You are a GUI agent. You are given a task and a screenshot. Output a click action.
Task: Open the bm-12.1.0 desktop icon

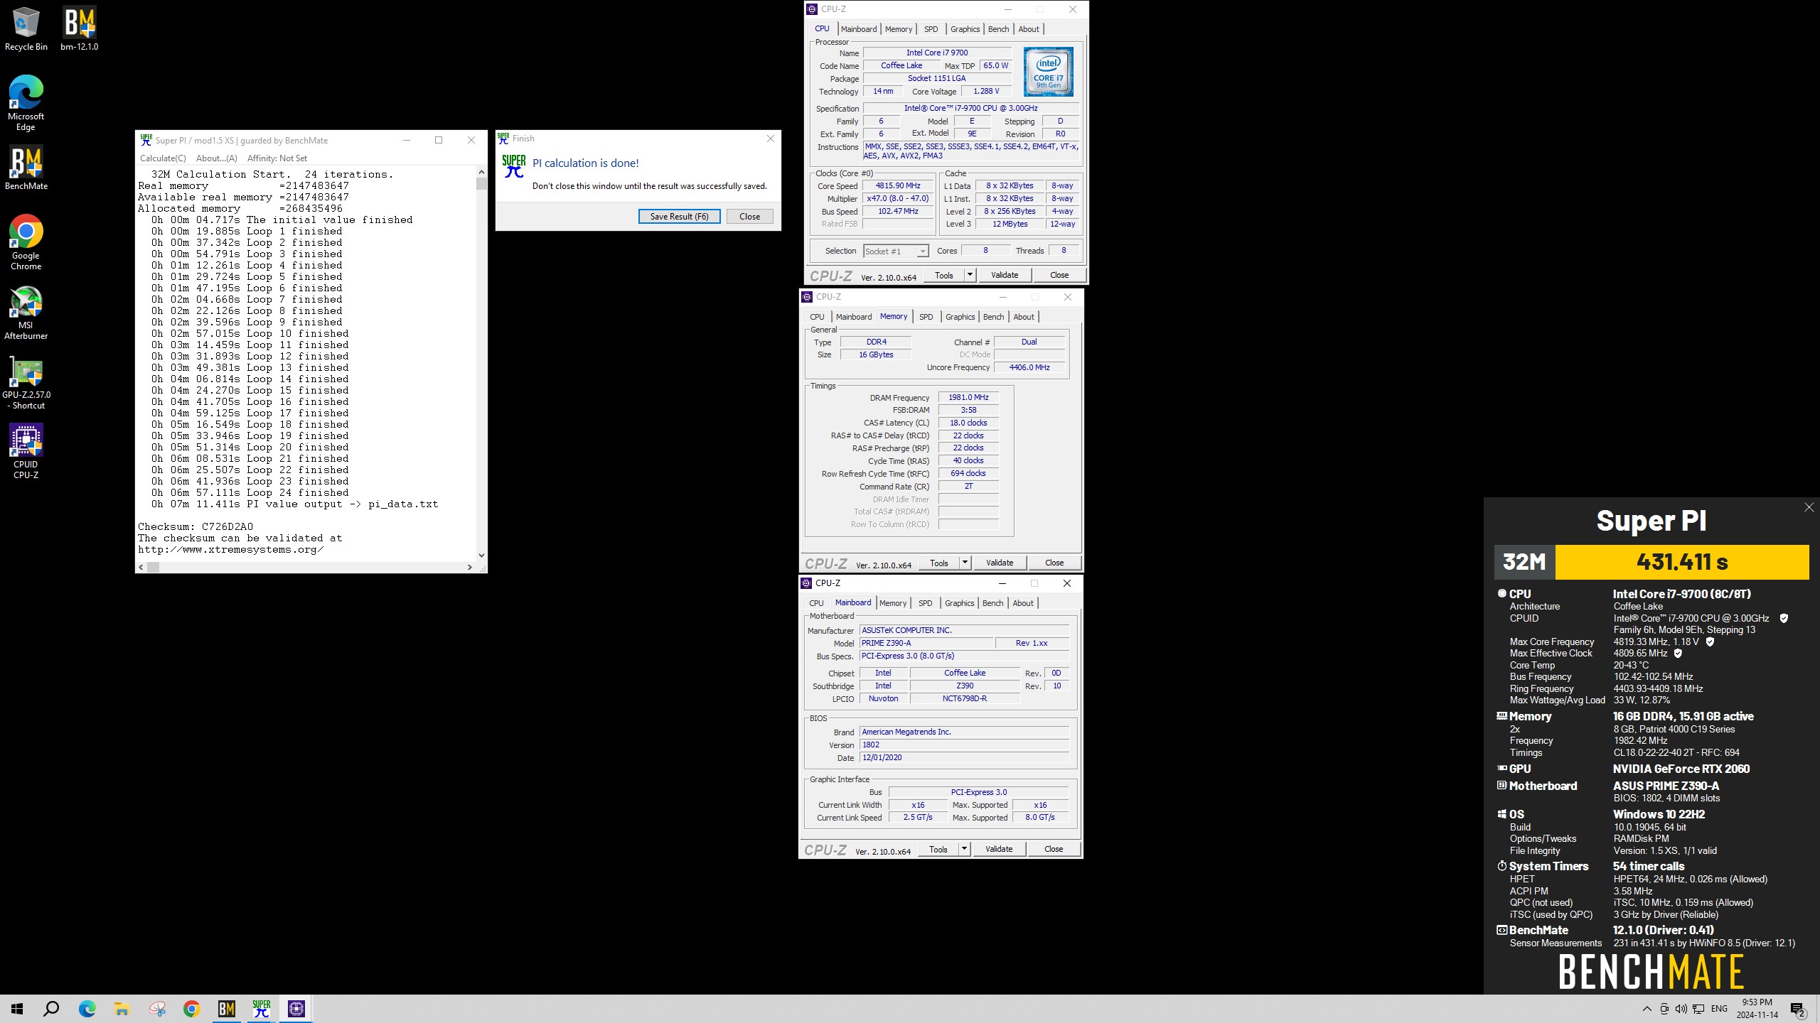pos(79,29)
